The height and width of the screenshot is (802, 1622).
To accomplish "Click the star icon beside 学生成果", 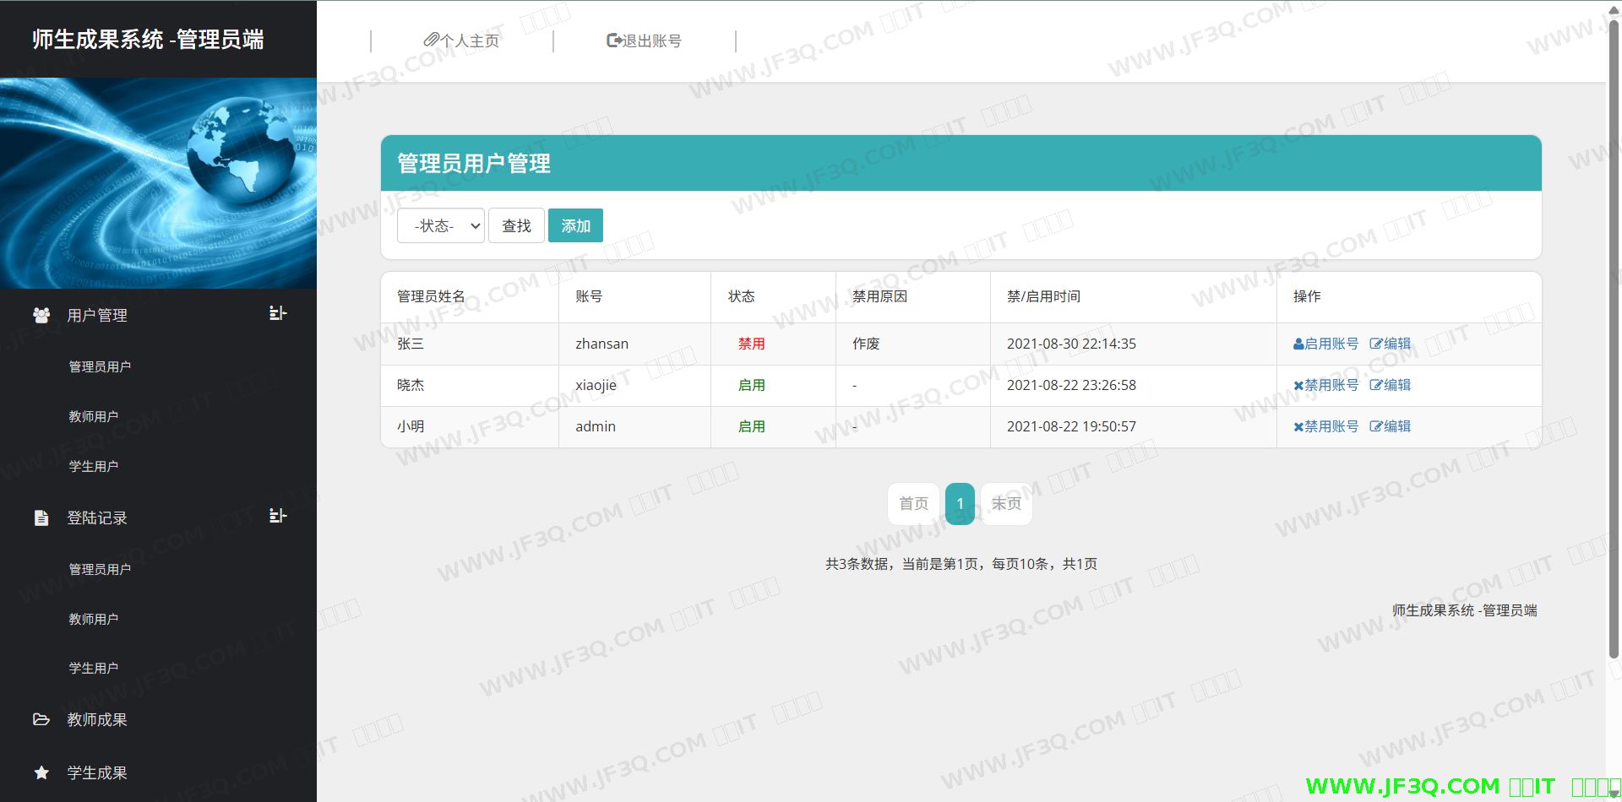I will point(41,772).
